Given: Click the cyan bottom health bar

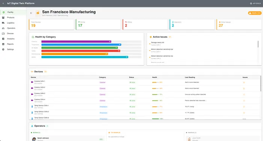Looking at the screenshot, I should [x=85, y=57].
